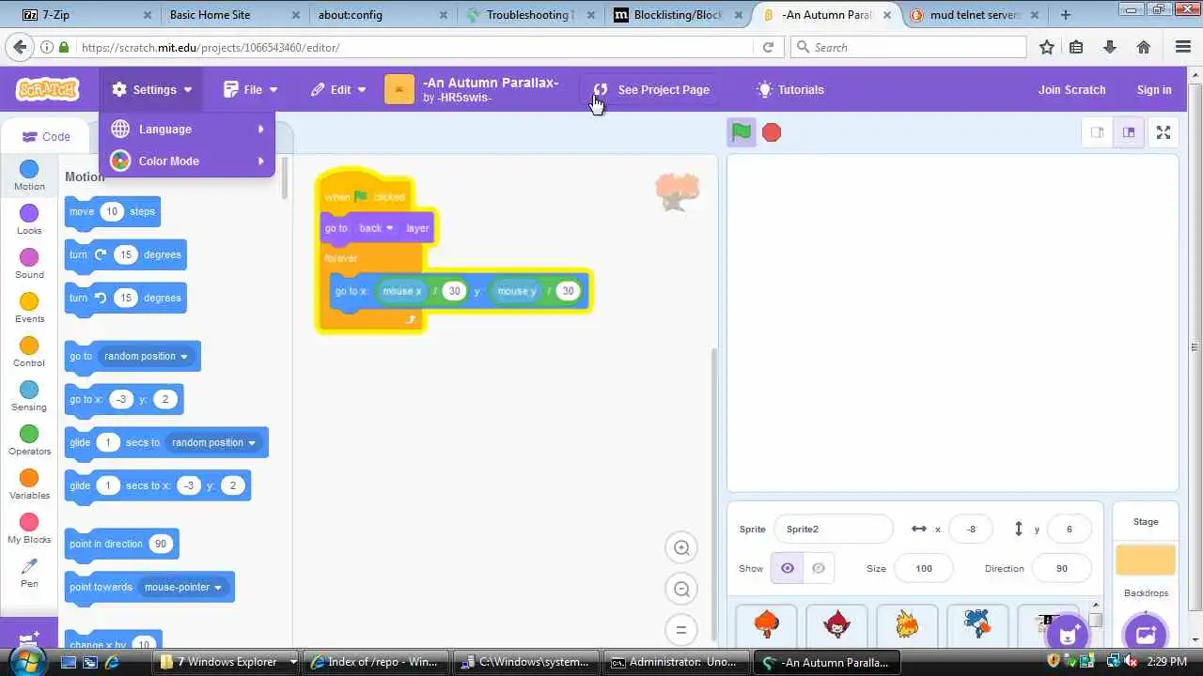Open a new browser tab

[x=1066, y=15]
